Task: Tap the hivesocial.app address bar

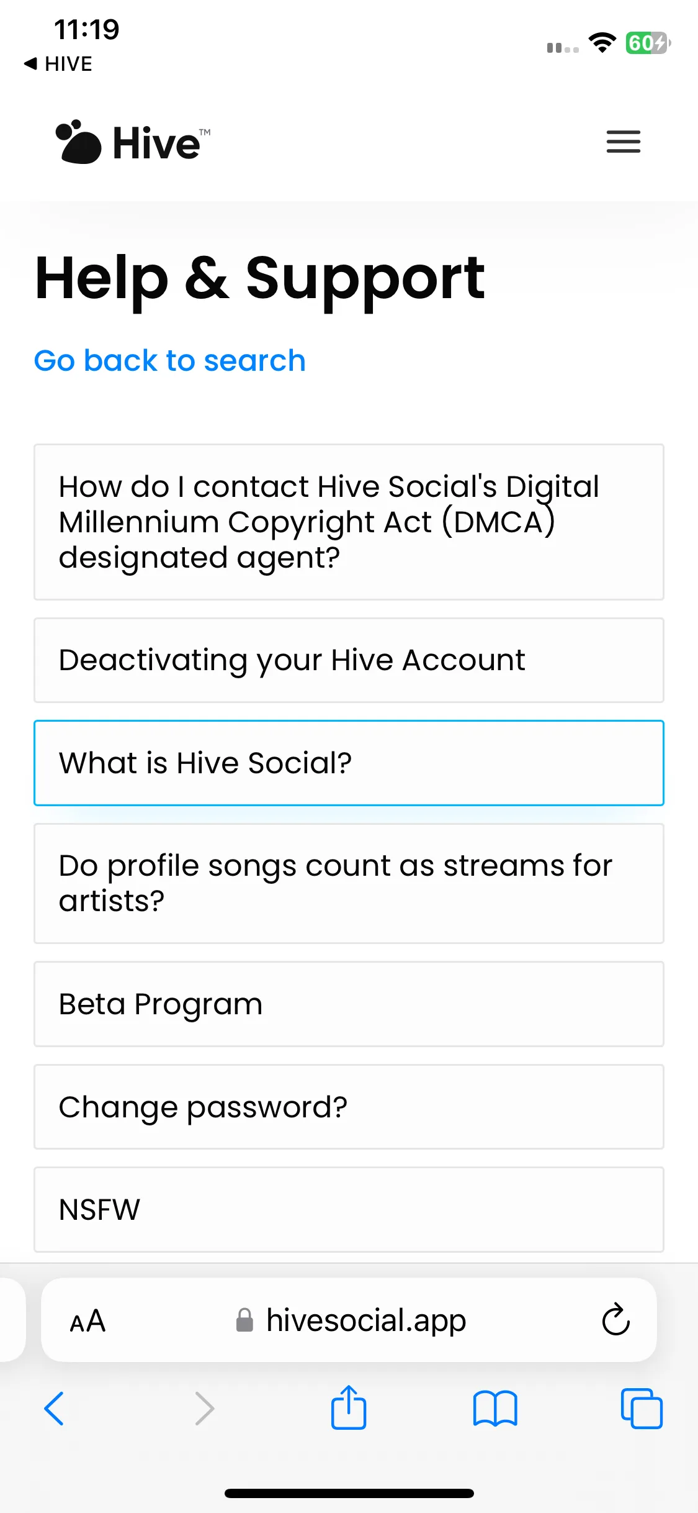Action: click(x=349, y=1320)
